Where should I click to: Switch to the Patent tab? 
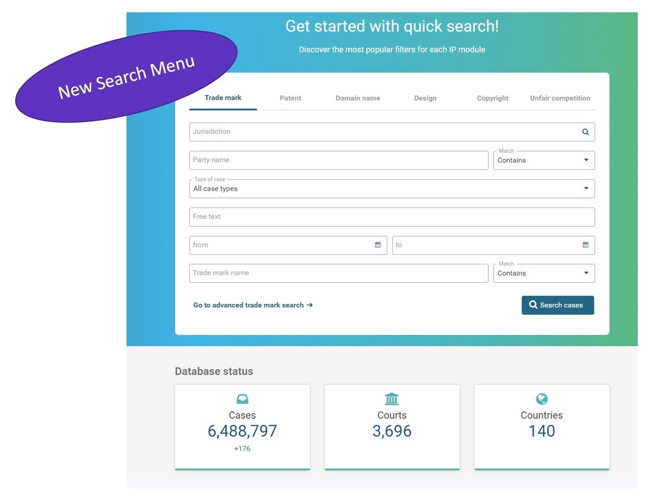click(x=290, y=98)
